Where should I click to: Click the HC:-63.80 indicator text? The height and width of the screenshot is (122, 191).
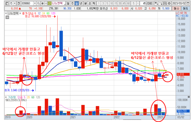[182, 16]
